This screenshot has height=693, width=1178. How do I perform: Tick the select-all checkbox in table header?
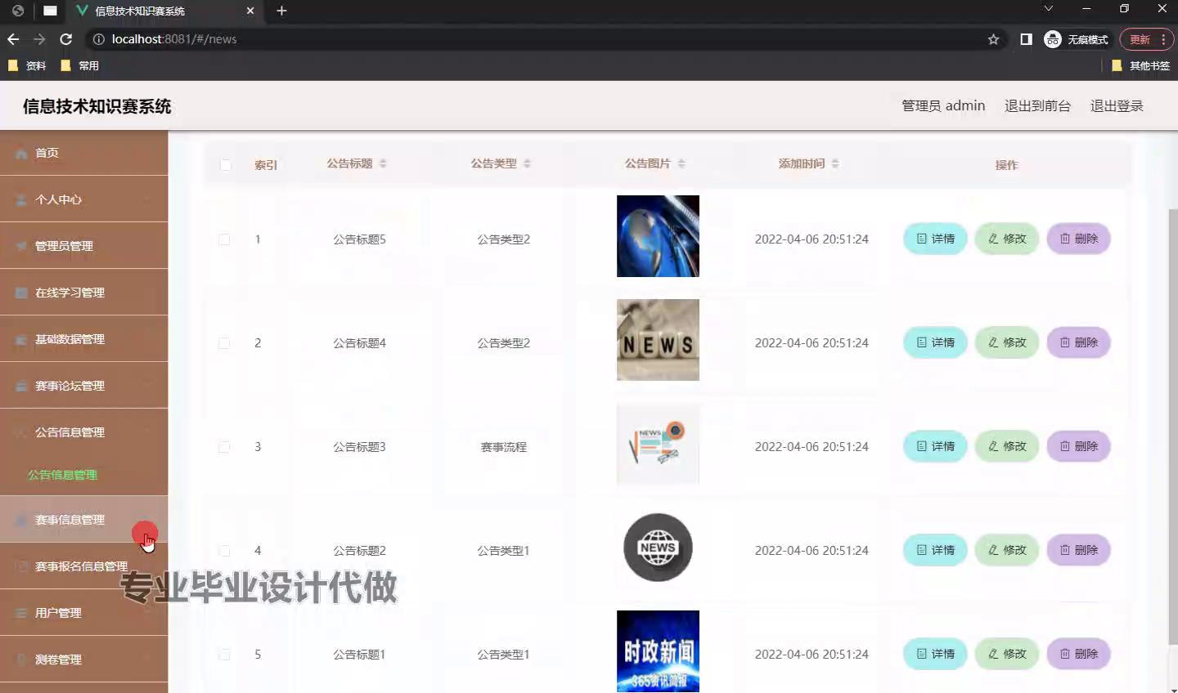tap(225, 165)
